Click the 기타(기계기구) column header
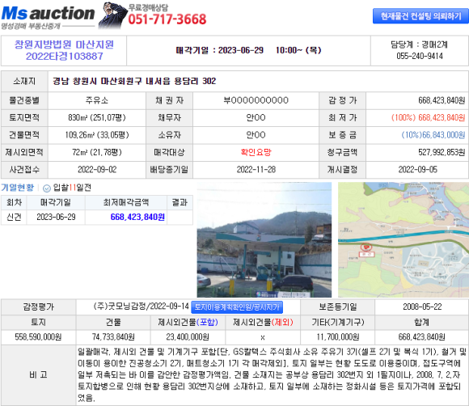This screenshot has height=406, width=469. click(x=338, y=322)
